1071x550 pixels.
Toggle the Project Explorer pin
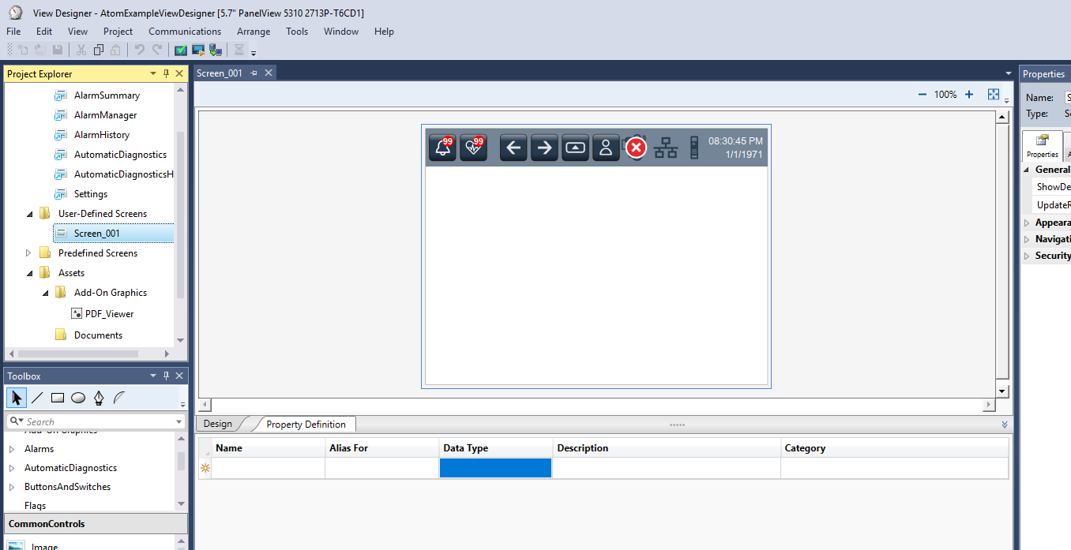point(165,73)
